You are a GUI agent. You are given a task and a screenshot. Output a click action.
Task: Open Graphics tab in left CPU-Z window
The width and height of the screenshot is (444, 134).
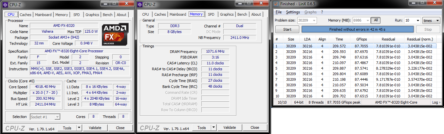tap(92, 15)
